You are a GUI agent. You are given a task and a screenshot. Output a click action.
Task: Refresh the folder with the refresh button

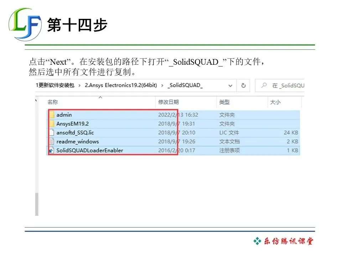click(x=243, y=86)
